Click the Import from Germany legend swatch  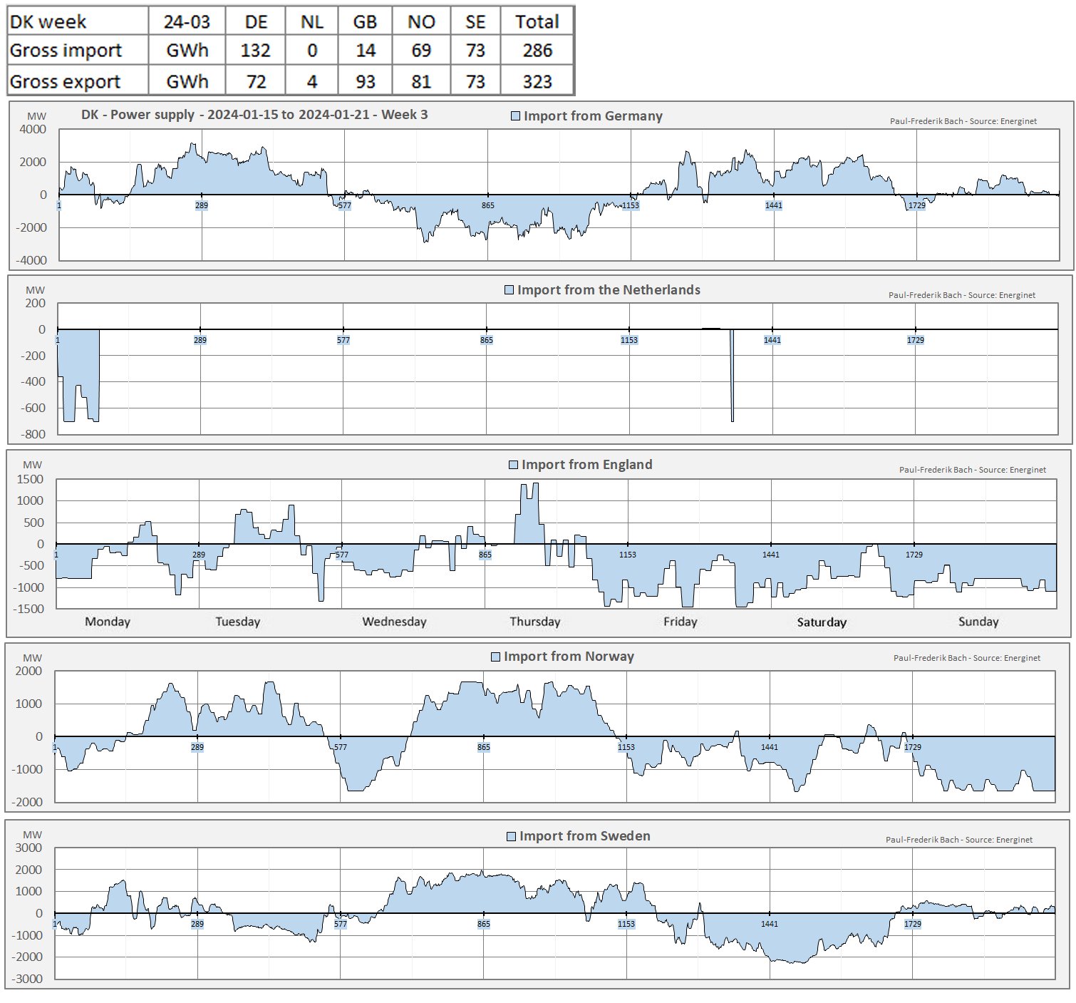(515, 116)
